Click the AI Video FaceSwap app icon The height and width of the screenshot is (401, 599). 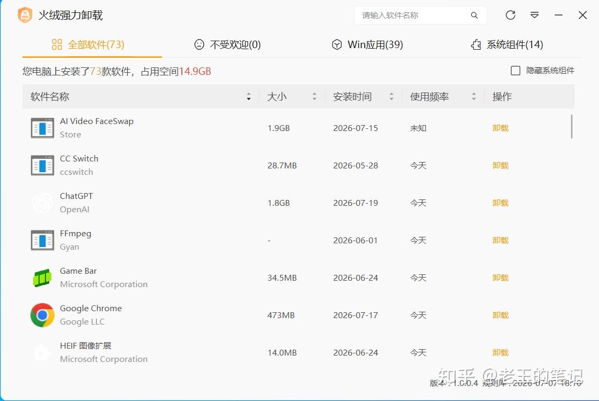42,128
